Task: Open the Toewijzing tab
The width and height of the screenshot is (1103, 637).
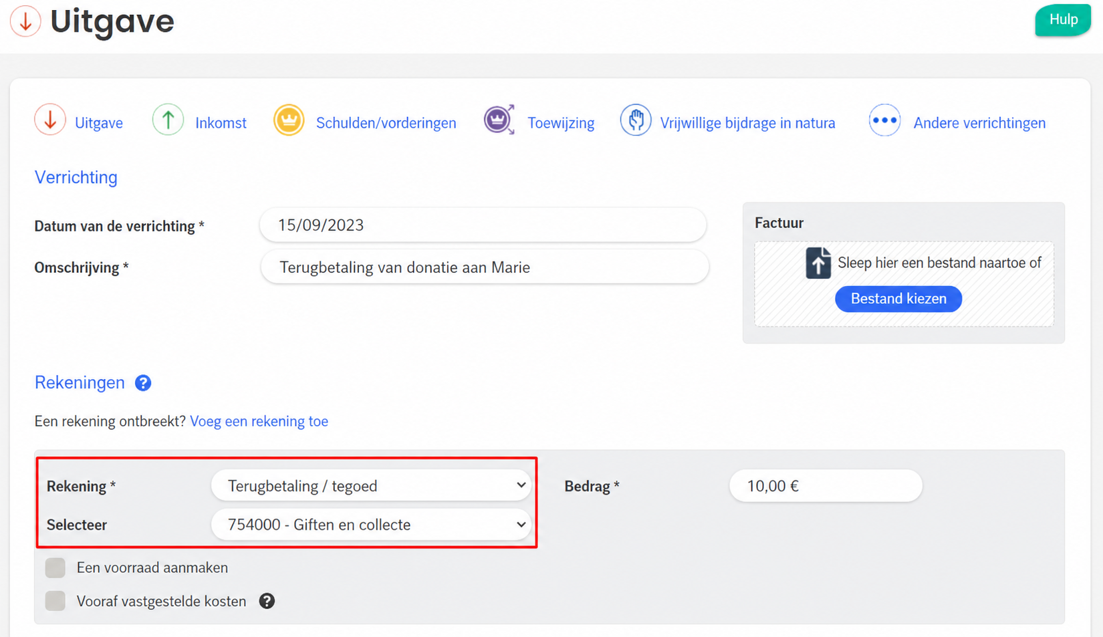Action: (561, 123)
